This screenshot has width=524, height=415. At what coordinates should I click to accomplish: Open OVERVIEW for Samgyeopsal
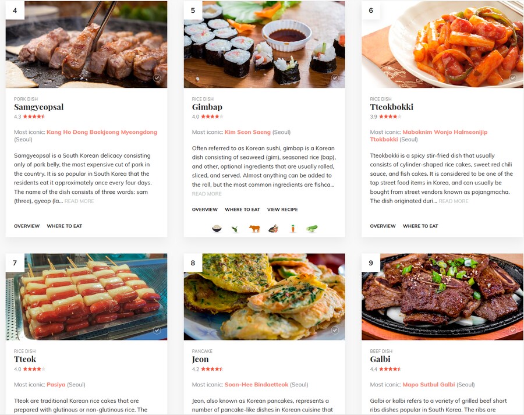click(27, 226)
